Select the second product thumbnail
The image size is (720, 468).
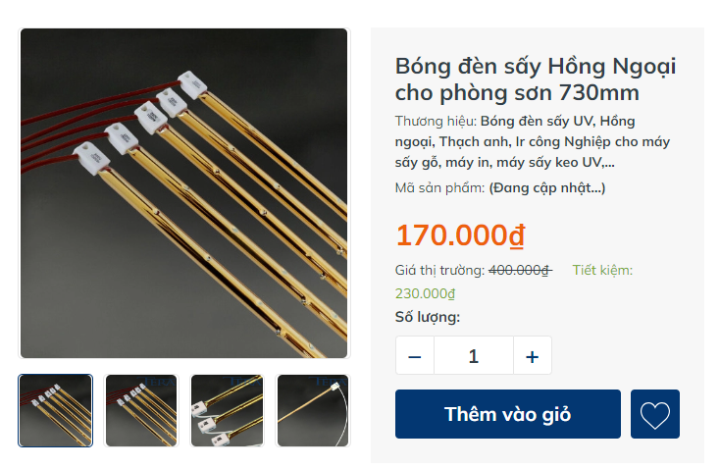(x=141, y=410)
